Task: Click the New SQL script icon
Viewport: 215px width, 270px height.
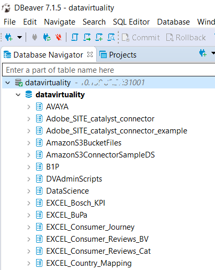Action: click(99, 37)
